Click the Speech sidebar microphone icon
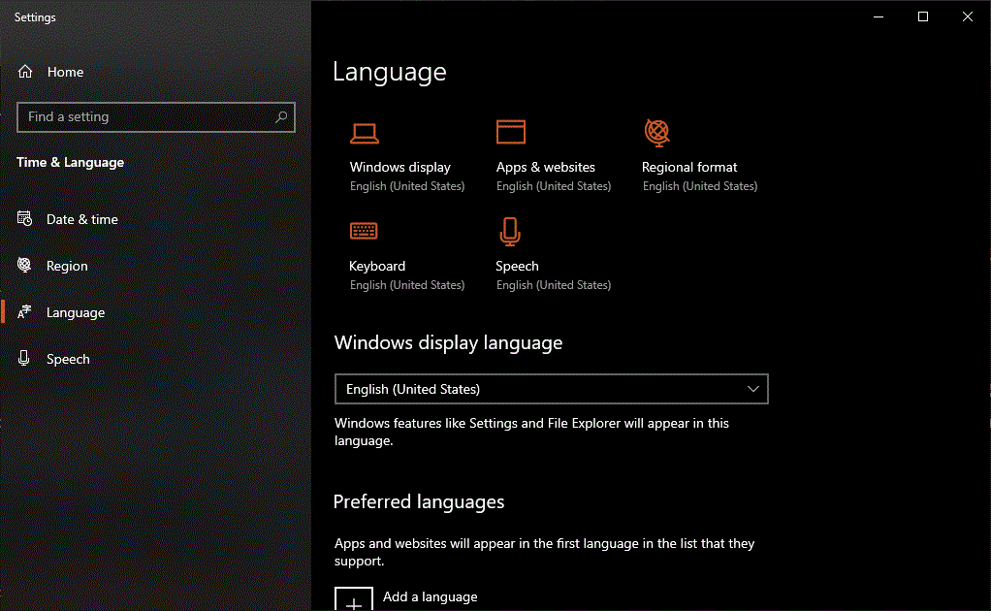991x611 pixels. click(22, 358)
